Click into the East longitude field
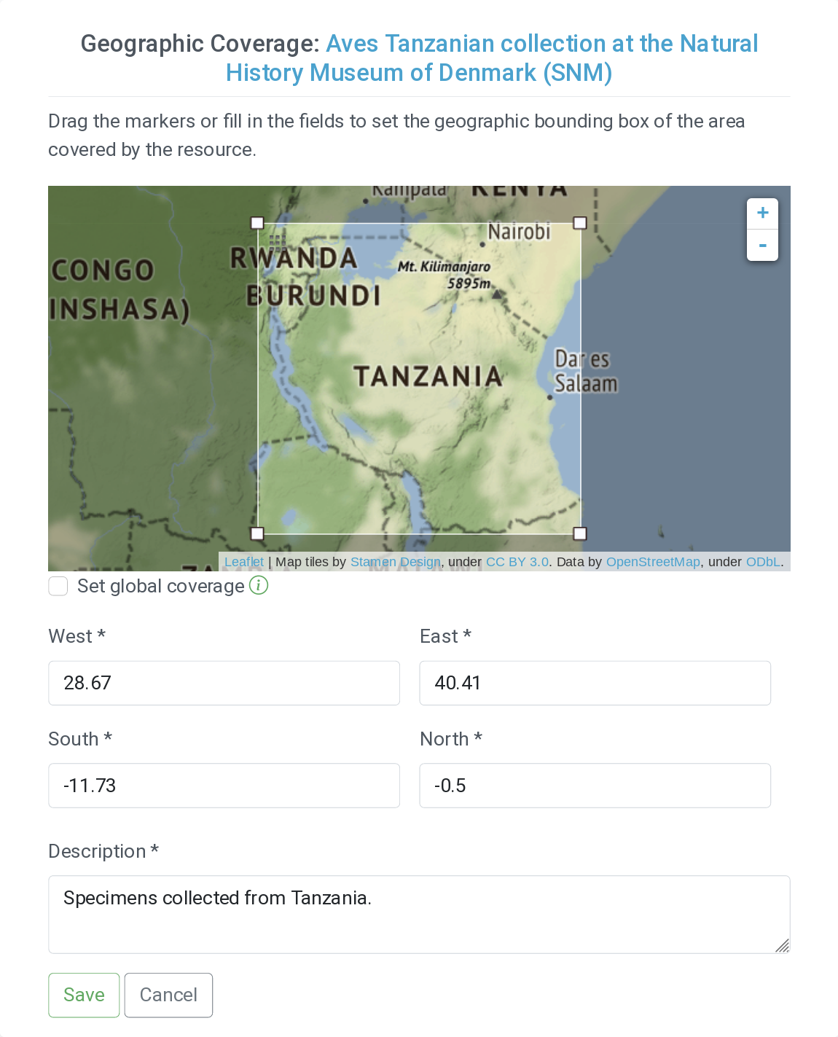 click(595, 683)
